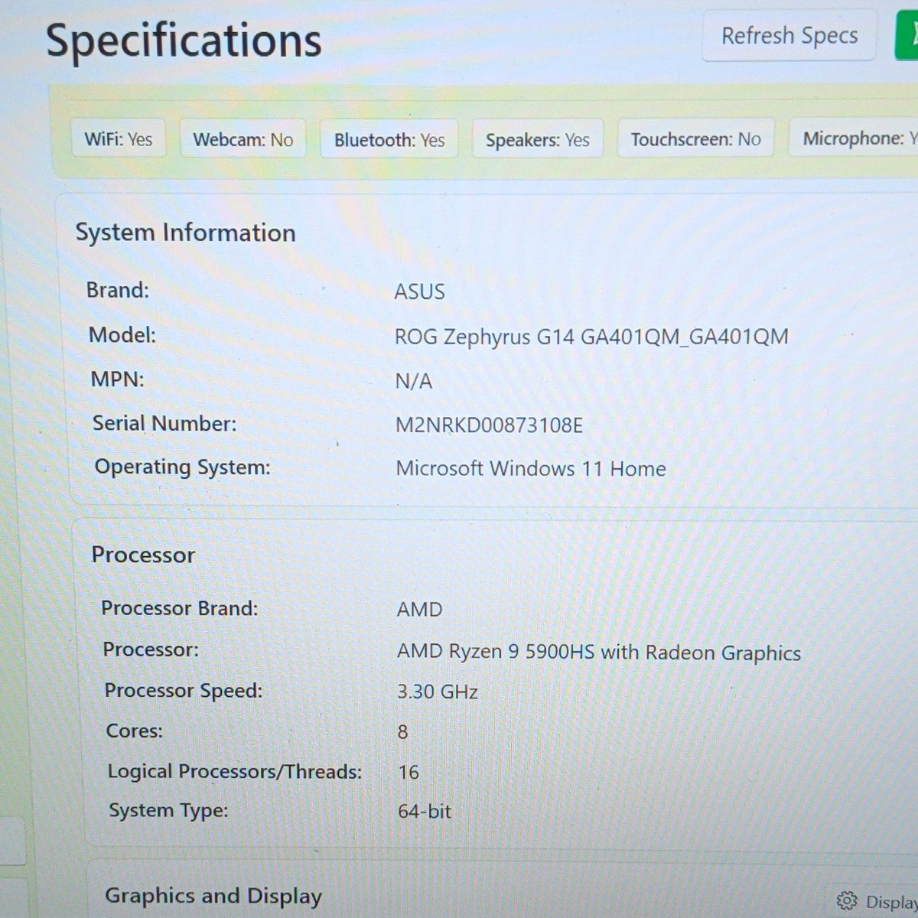Click the Touchscreen: No badge
The width and height of the screenshot is (918, 918).
(x=695, y=139)
